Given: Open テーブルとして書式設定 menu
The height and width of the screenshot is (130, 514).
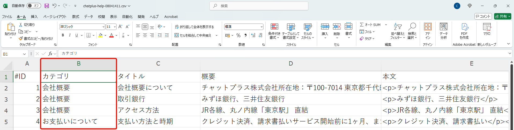Looking at the screenshot, I should click(x=291, y=31).
